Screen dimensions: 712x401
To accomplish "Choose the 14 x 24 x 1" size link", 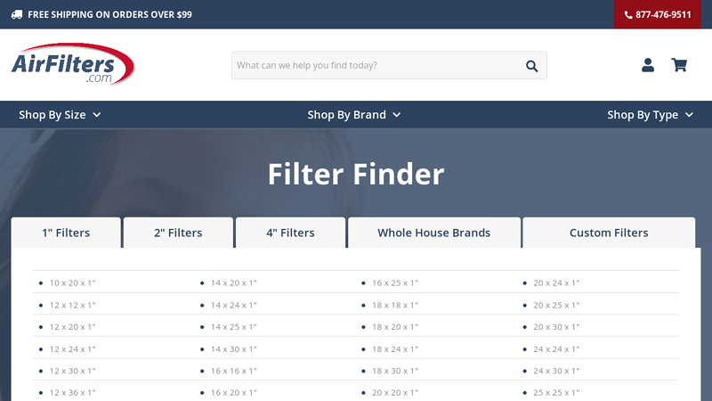I will [x=234, y=305].
